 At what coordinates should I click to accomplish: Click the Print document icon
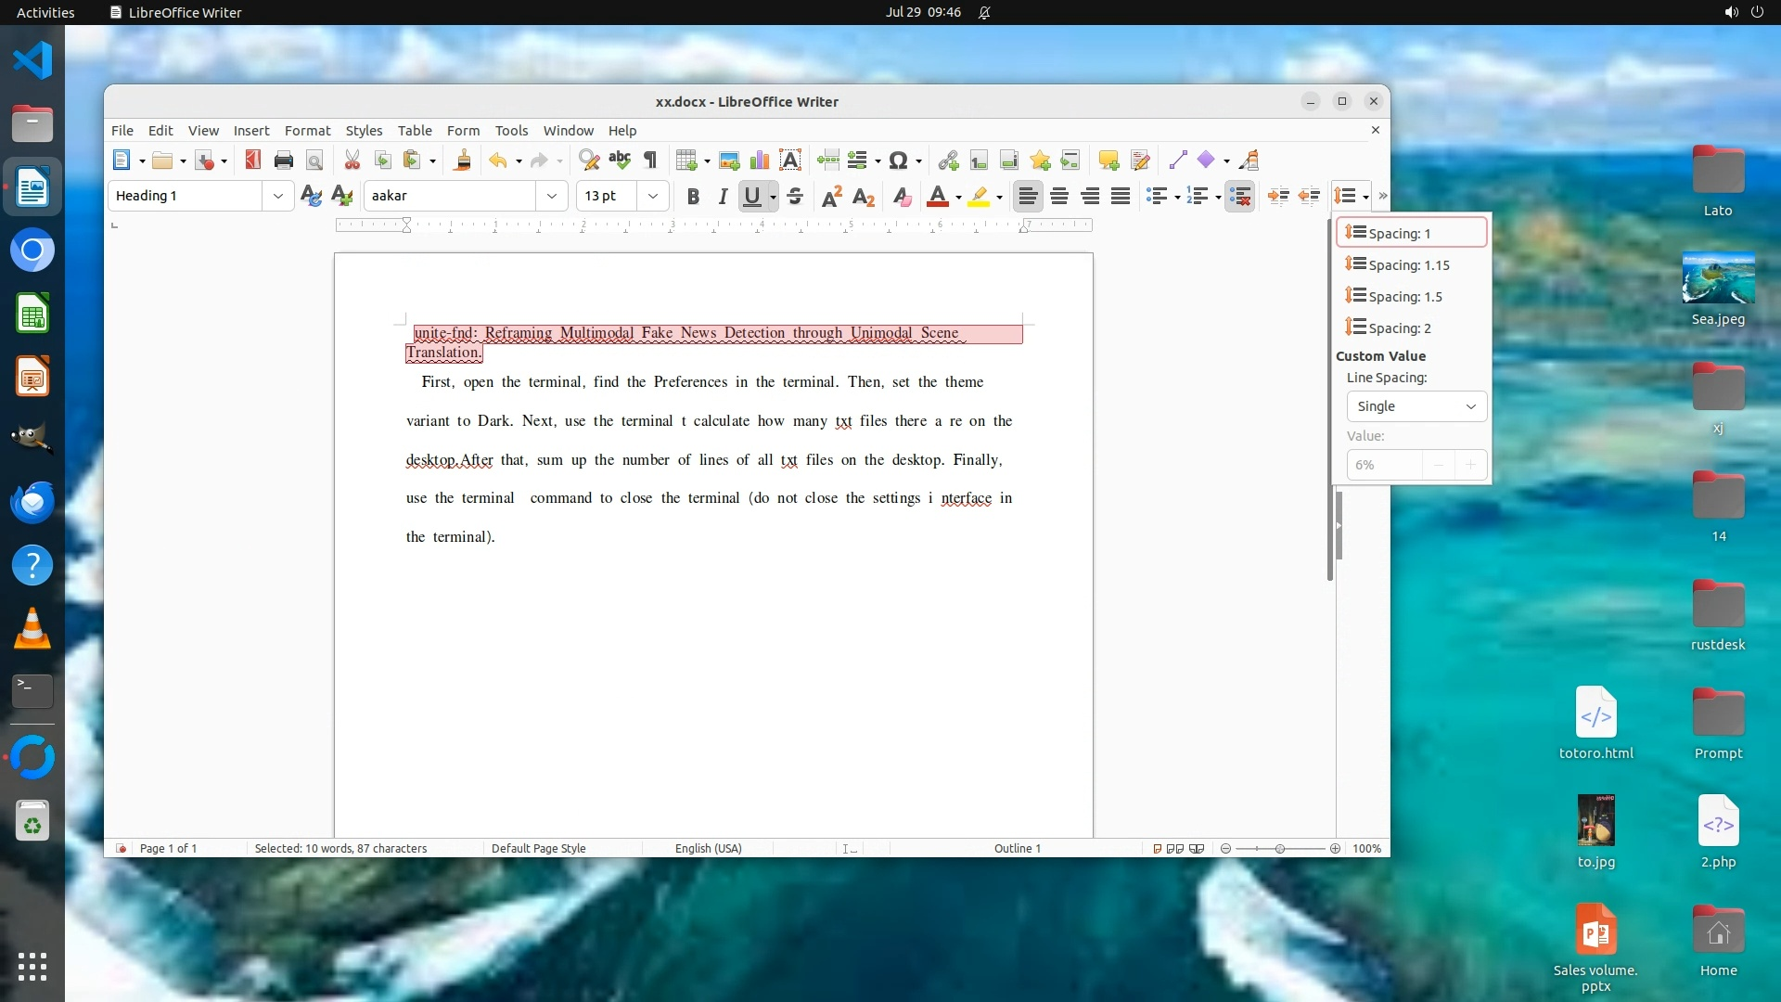(284, 160)
